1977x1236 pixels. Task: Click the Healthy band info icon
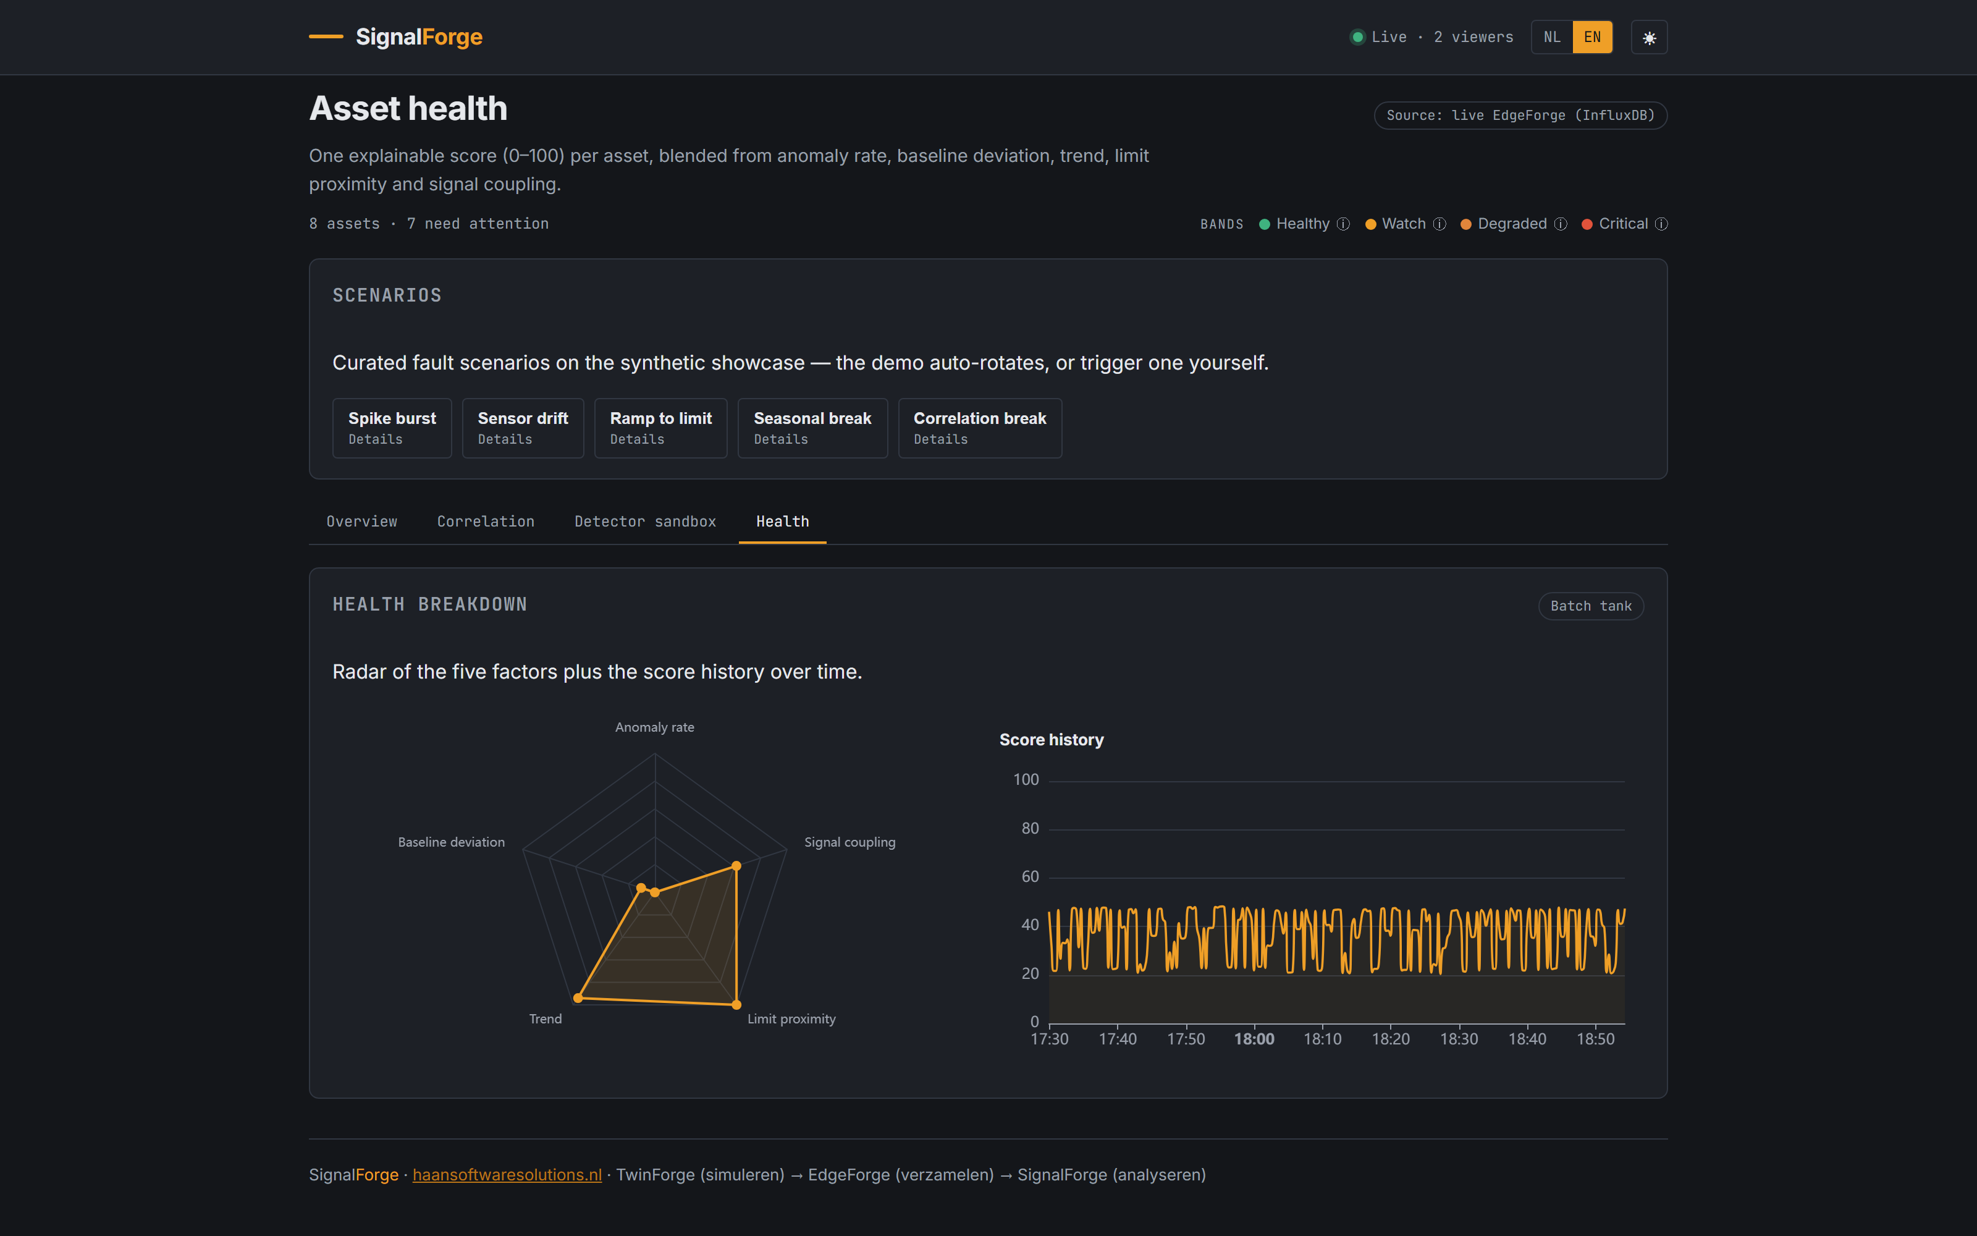pyautogui.click(x=1343, y=224)
